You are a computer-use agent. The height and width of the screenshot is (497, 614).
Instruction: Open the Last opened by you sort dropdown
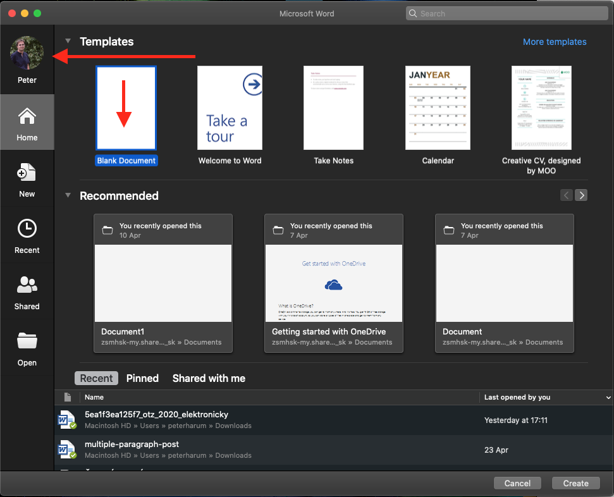[608, 398]
